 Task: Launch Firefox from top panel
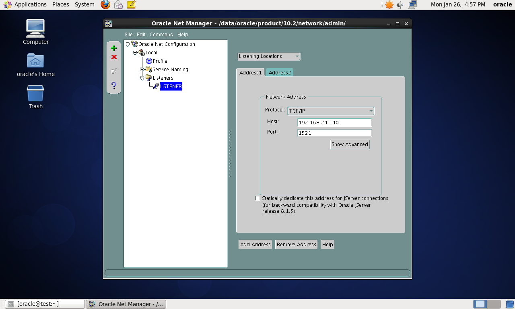point(105,4)
